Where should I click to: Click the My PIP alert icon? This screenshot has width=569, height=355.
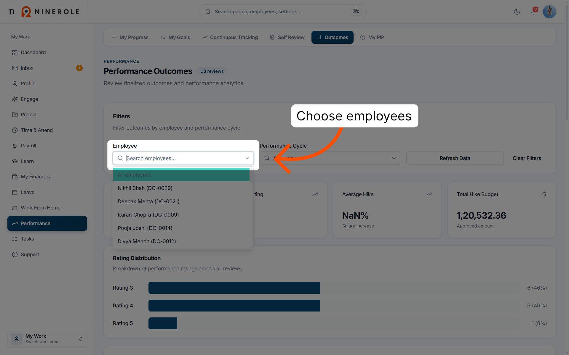click(x=362, y=37)
